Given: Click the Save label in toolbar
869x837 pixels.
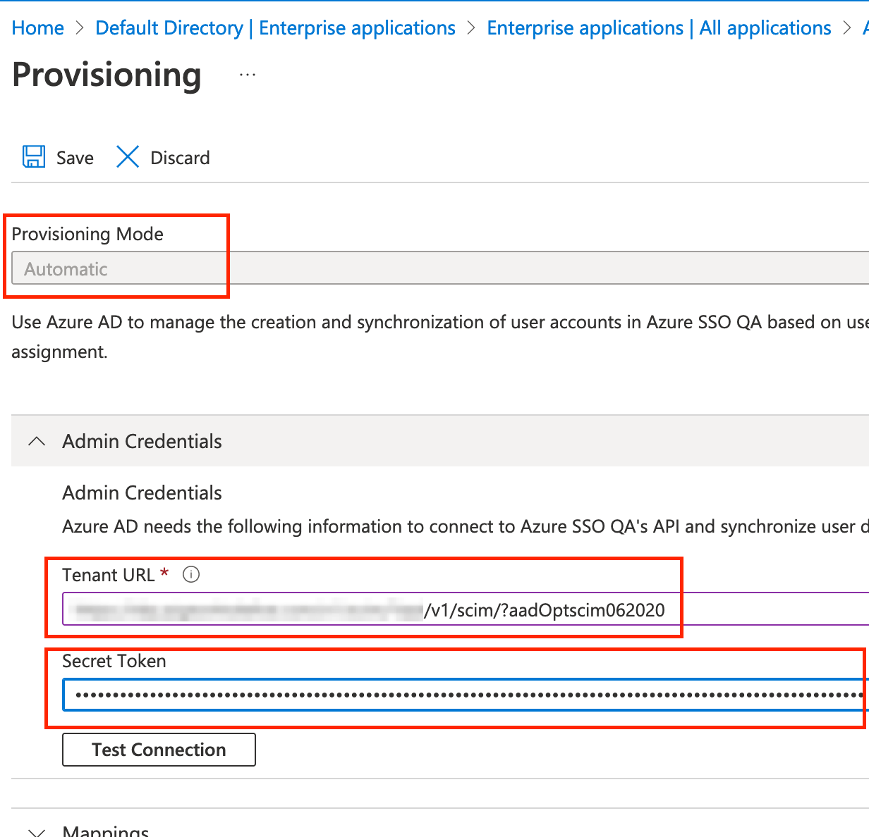Looking at the screenshot, I should [75, 158].
